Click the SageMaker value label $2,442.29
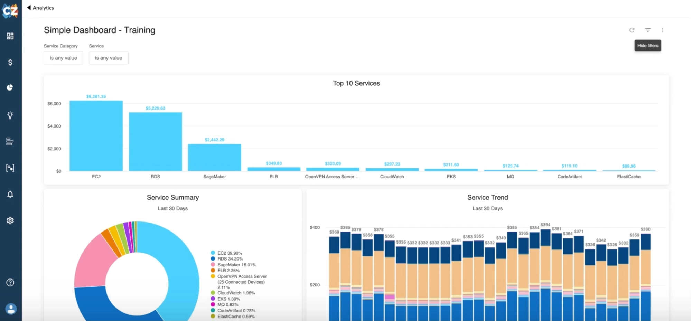The image size is (691, 321). pyautogui.click(x=215, y=140)
